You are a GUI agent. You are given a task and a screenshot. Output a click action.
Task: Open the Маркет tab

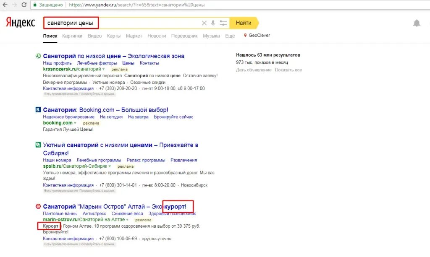(134, 36)
